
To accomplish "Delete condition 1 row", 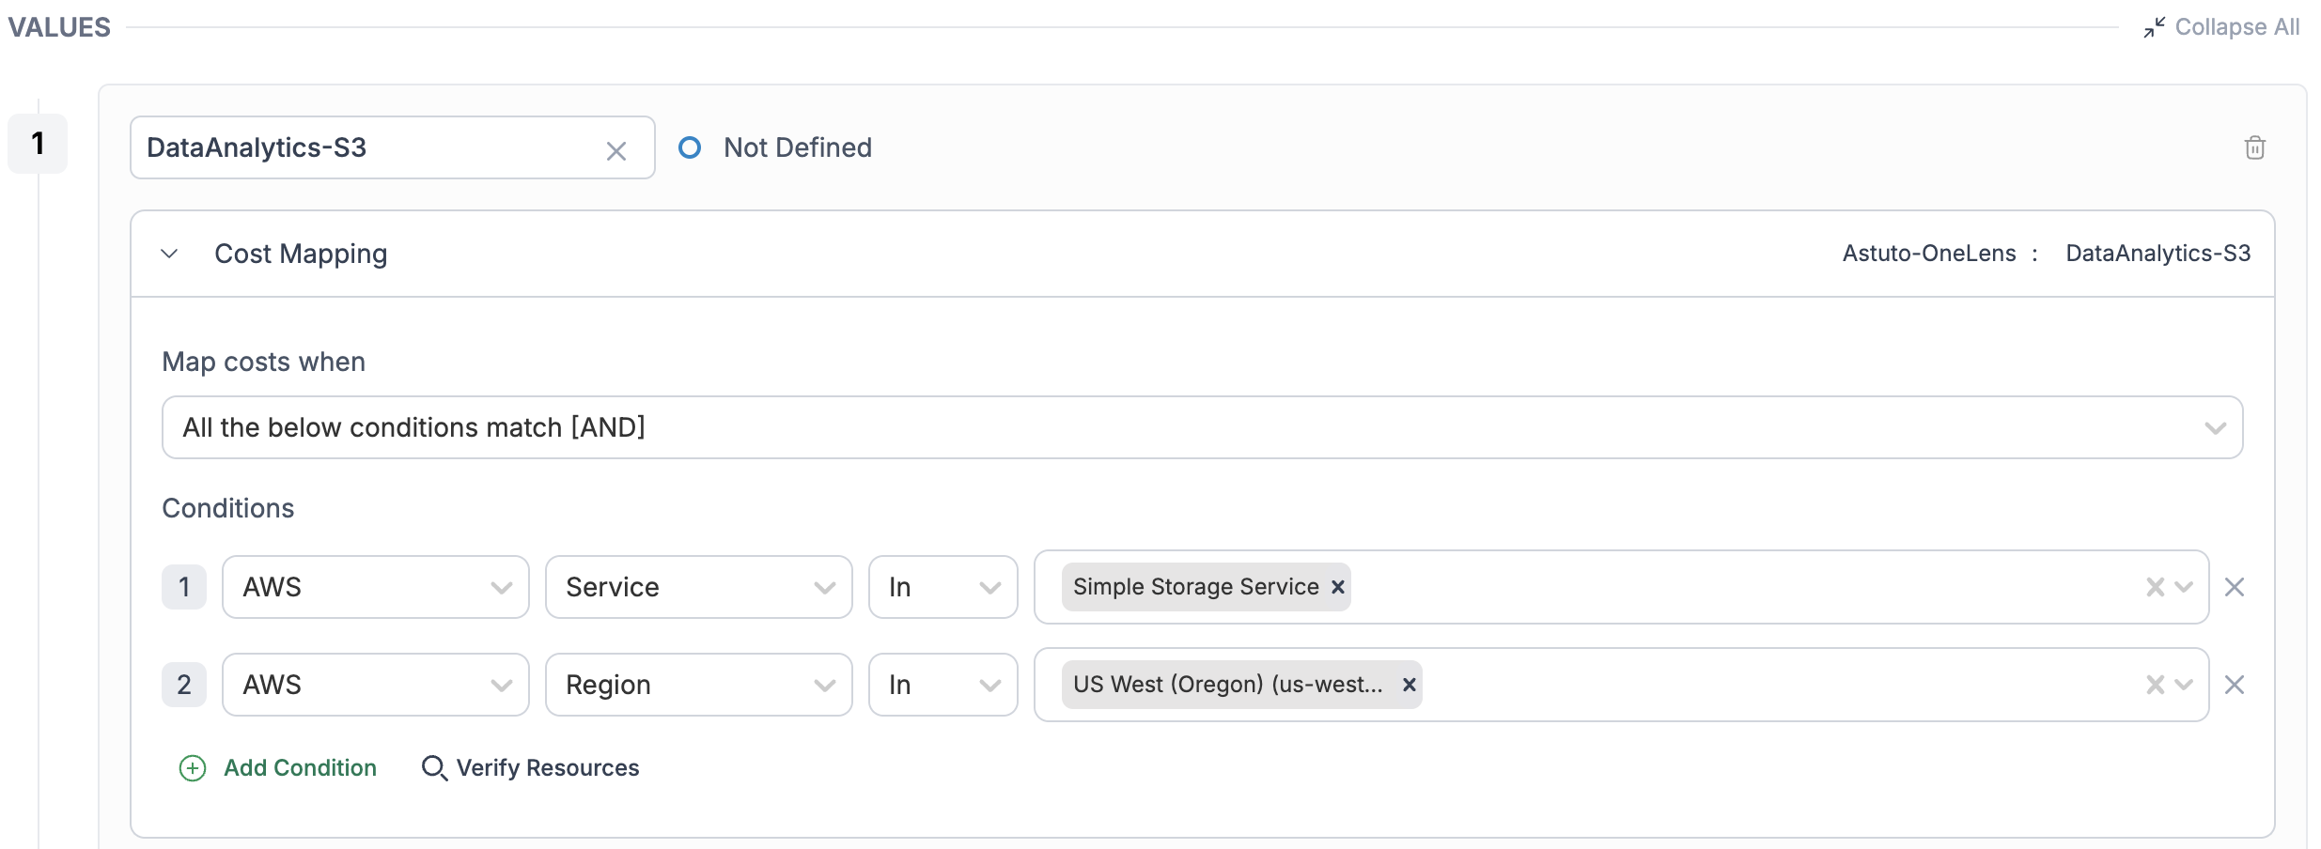I will 2235,587.
